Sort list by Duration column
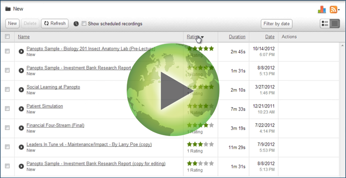 click(237, 37)
